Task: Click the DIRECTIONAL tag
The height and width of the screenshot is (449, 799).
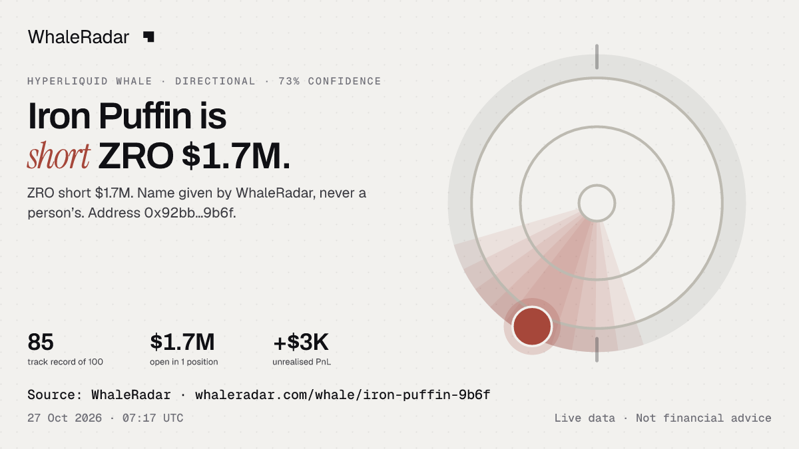Action: point(215,81)
